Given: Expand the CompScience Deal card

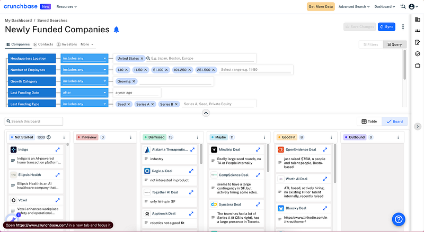Looking at the screenshot, I should click(258, 175).
